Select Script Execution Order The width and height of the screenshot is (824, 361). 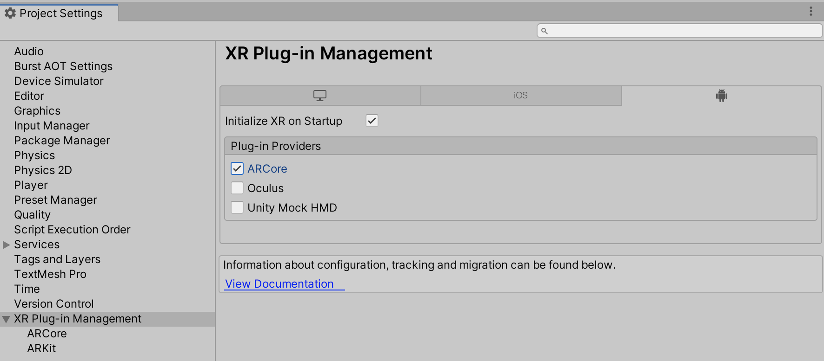click(72, 230)
